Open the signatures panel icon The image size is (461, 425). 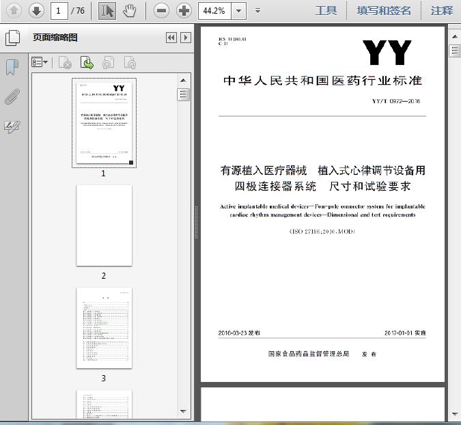12,127
